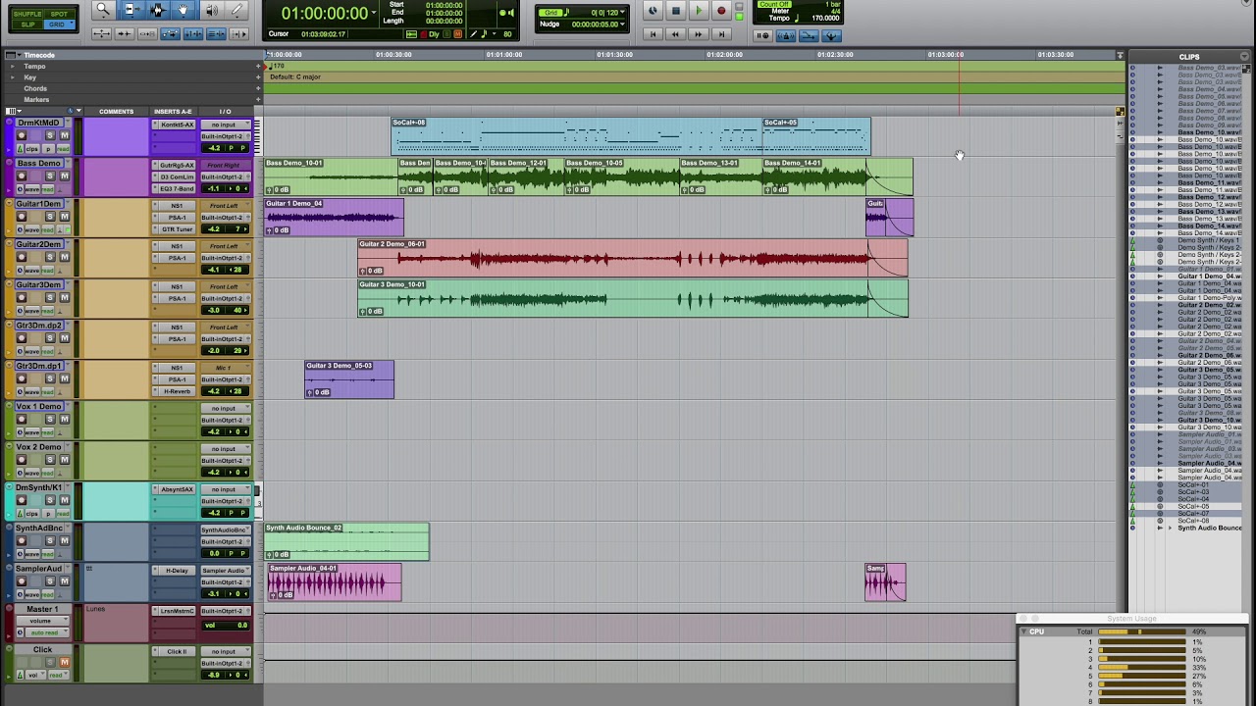The width and height of the screenshot is (1256, 706).
Task: Click the Go to End button
Action: coord(721,34)
